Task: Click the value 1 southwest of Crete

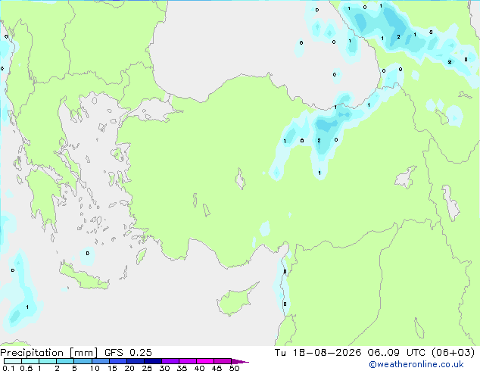Action: pyautogui.click(x=27, y=307)
